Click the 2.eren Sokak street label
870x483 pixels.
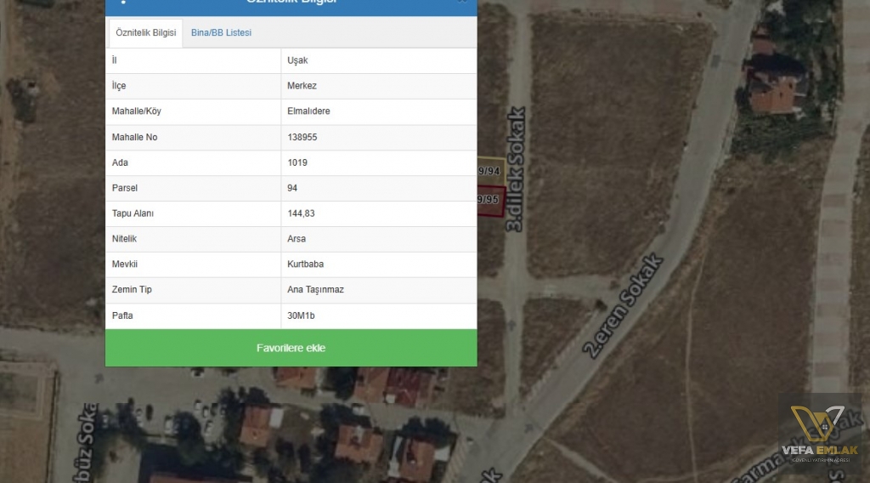(623, 305)
